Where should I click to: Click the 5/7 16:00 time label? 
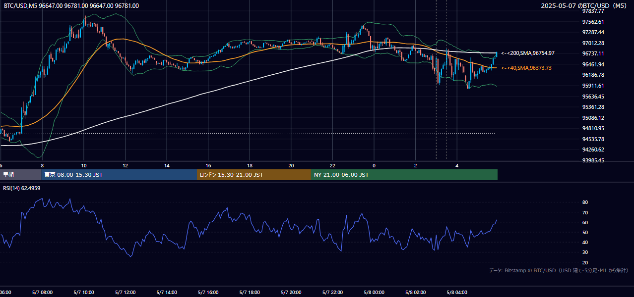(x=208, y=293)
